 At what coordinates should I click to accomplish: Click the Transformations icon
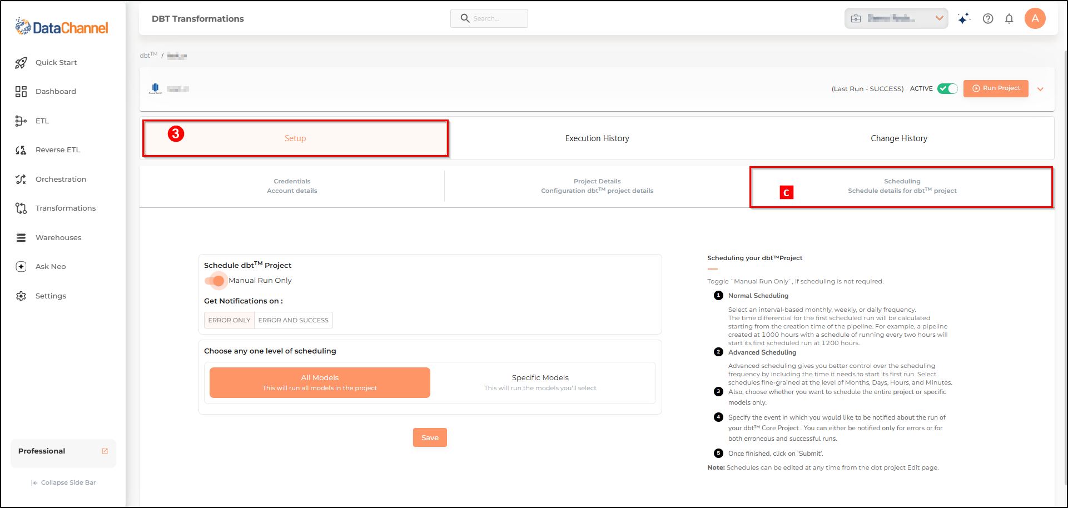click(21, 208)
